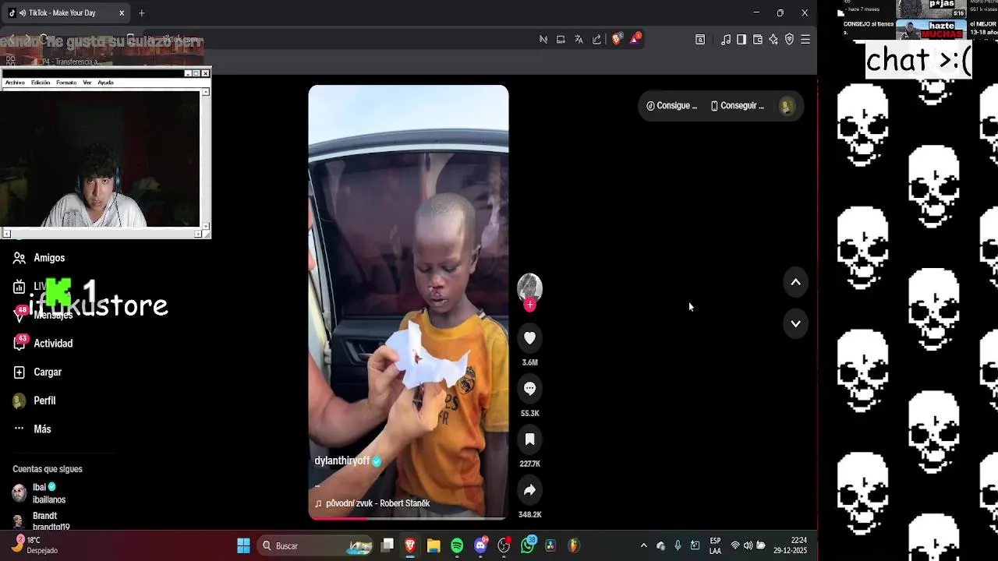The image size is (998, 561).
Task: Follow creator using the red plus badge
Action: pos(529,305)
